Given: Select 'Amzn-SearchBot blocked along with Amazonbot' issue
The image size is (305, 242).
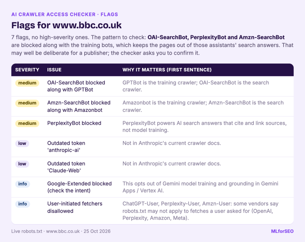Looking at the screenshot, I should [x=79, y=106].
